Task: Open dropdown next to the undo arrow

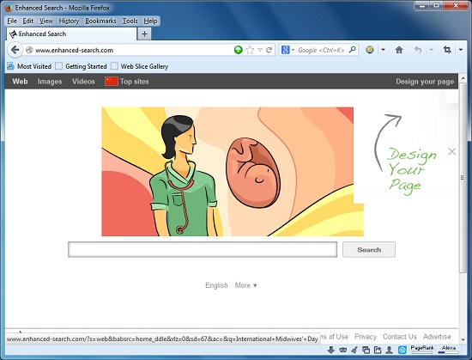Action: [431, 50]
